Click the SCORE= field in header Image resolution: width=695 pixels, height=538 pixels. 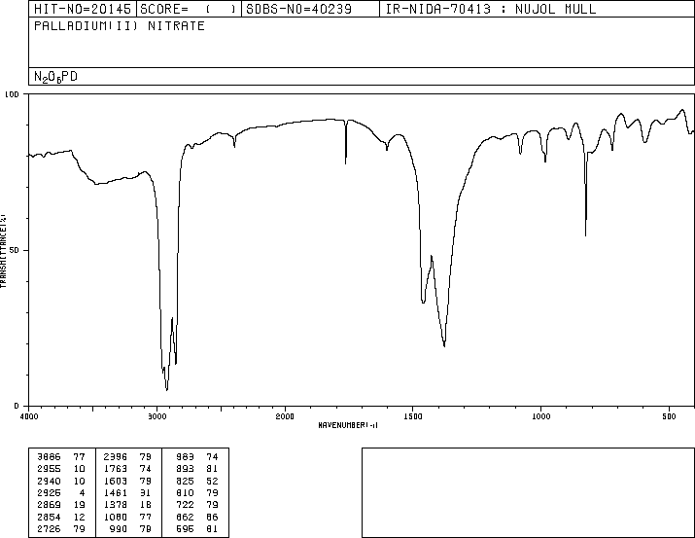(x=189, y=9)
